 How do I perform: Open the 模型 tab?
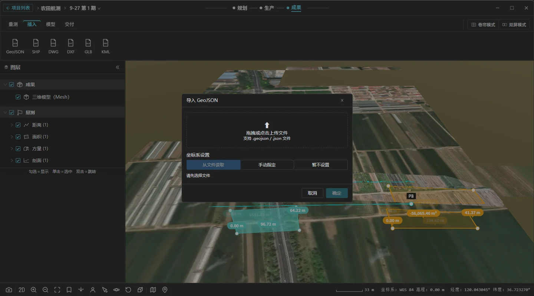coord(50,24)
